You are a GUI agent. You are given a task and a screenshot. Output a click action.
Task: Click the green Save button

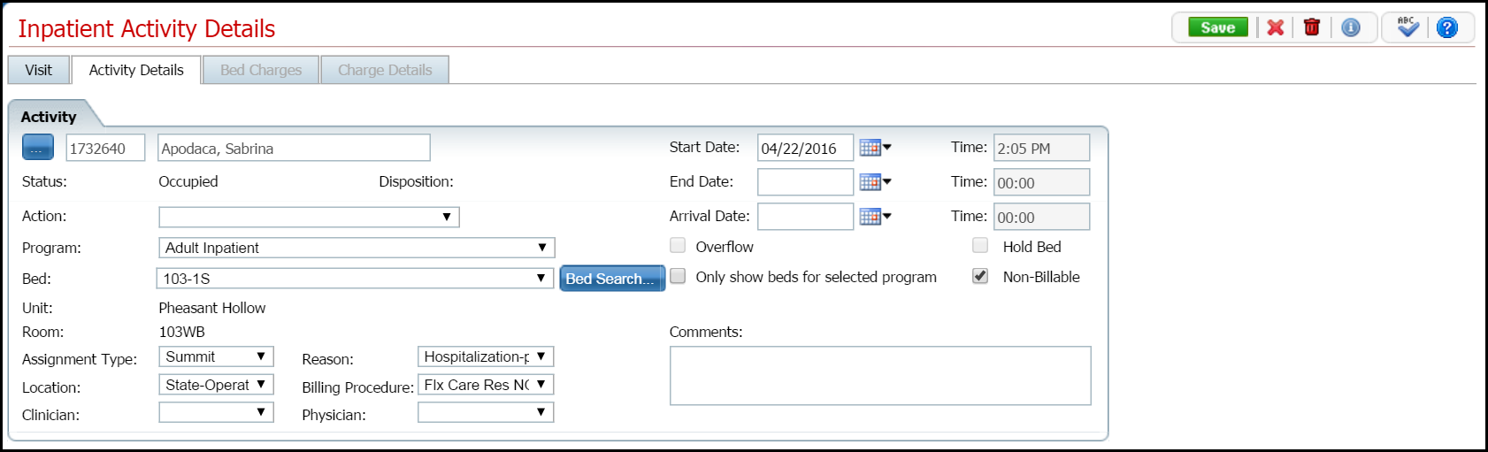(1217, 27)
